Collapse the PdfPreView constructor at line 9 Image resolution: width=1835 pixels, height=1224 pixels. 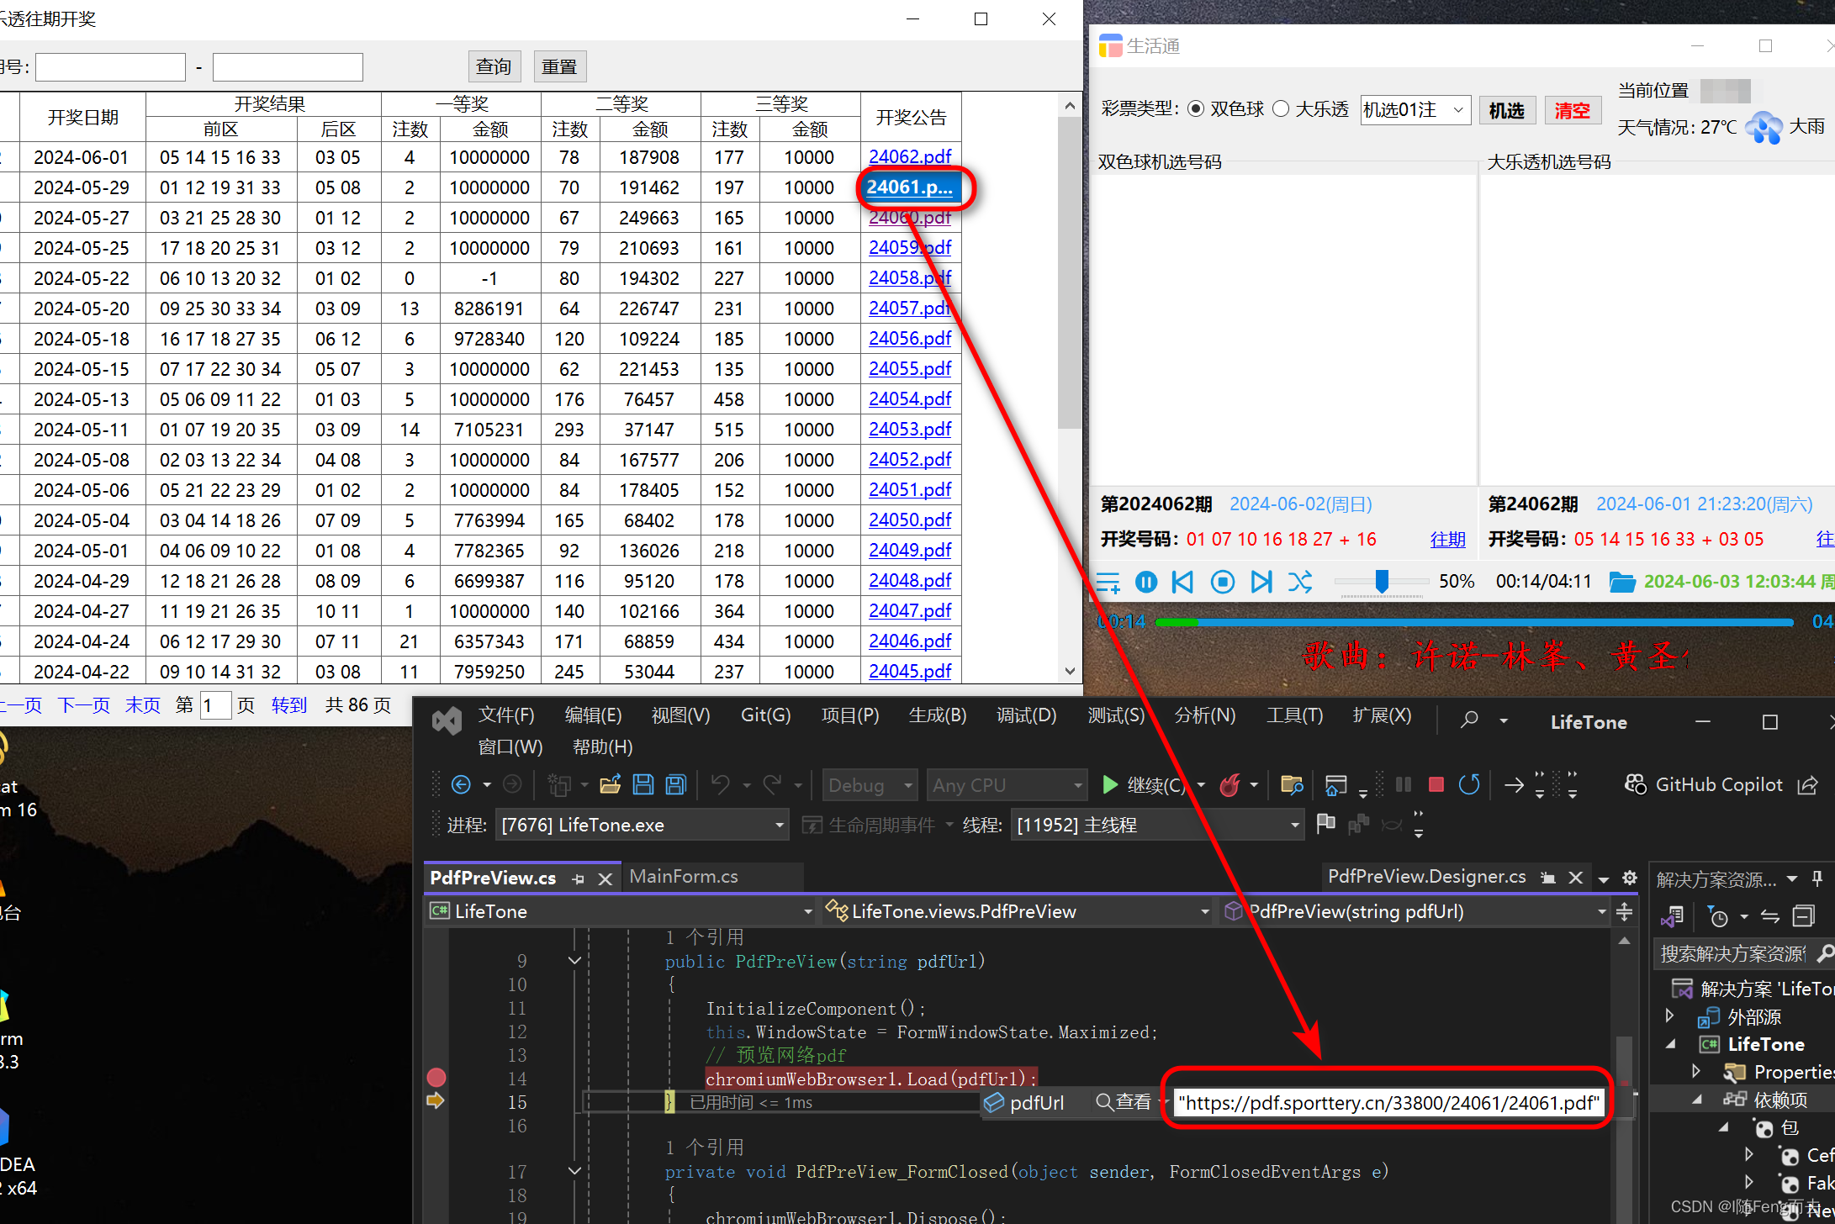[574, 961]
